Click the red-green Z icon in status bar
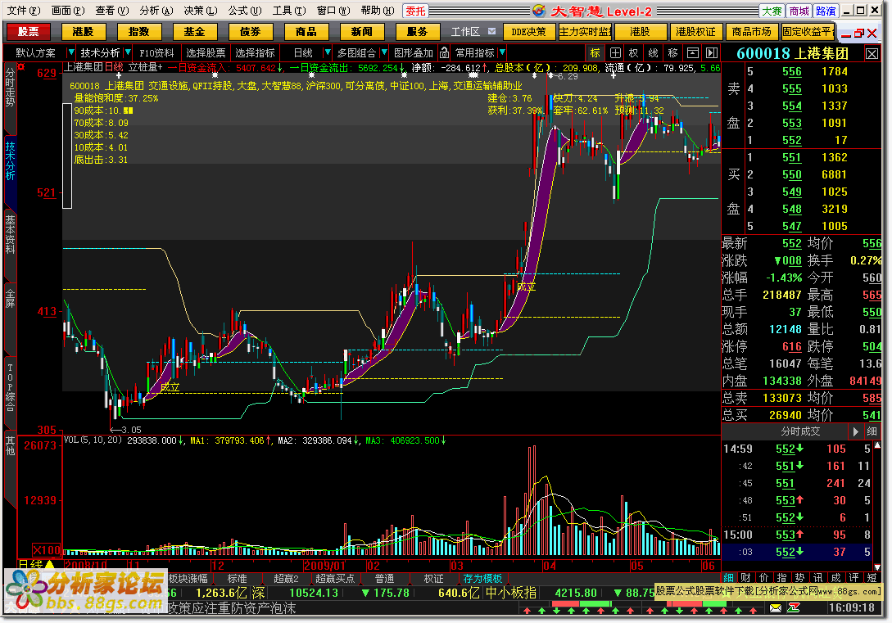 [794, 608]
